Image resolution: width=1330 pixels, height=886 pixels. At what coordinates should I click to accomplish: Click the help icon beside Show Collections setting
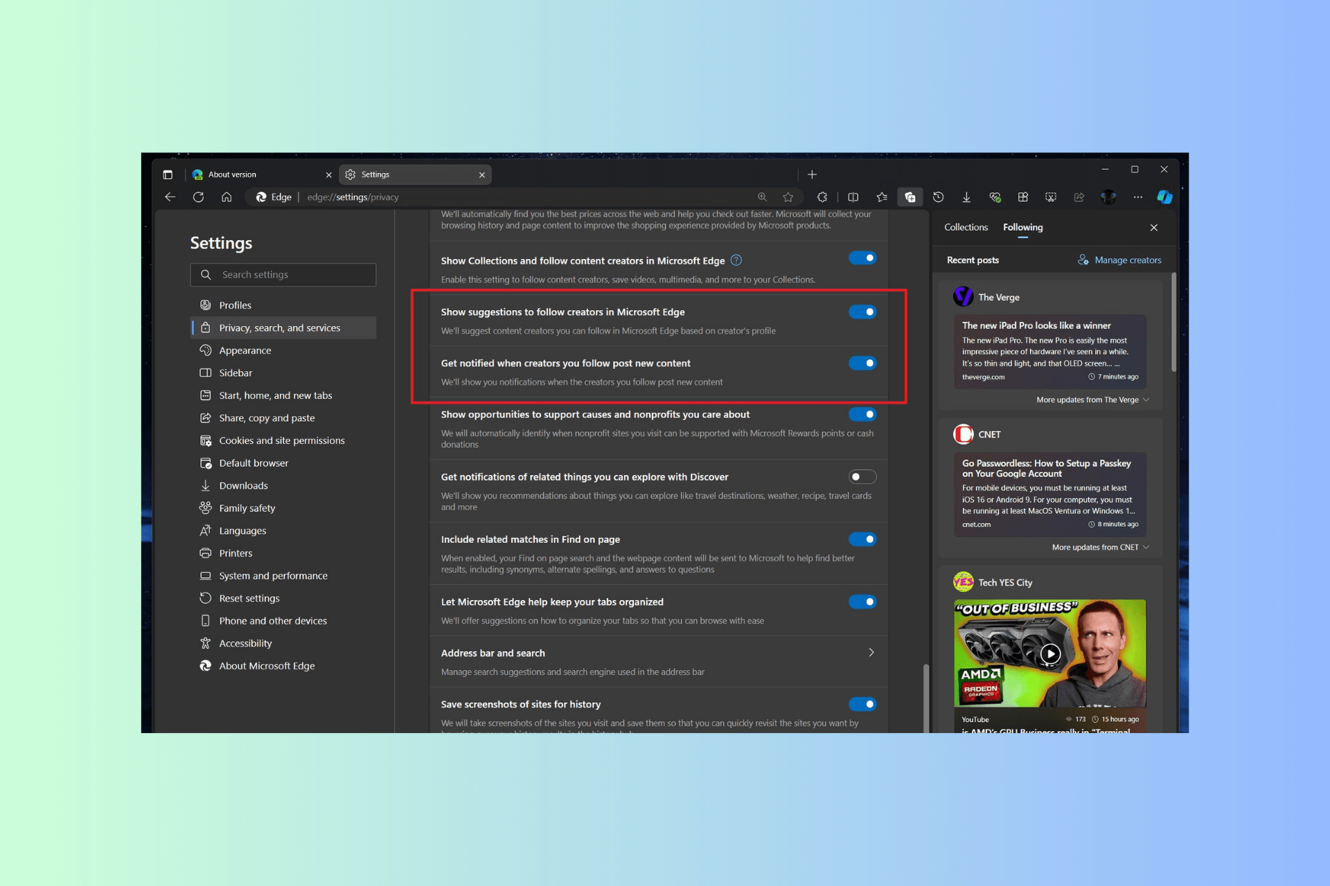click(736, 260)
